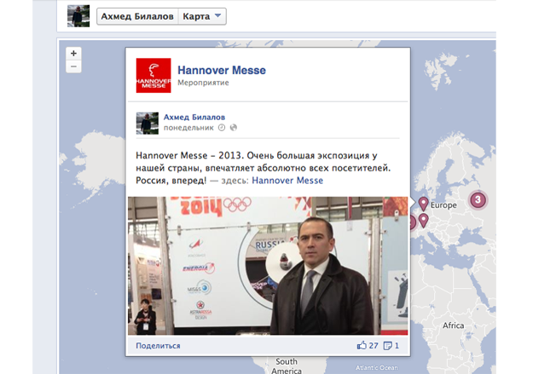Viewport: 533px width, 374px height.
Task: Click the globe privacy icon in post
Action: click(234, 128)
